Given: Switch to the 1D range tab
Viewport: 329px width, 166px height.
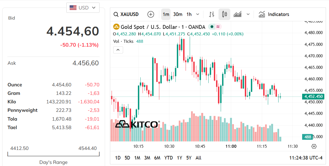Looking at the screenshot, I should pyautogui.click(x=118, y=158).
